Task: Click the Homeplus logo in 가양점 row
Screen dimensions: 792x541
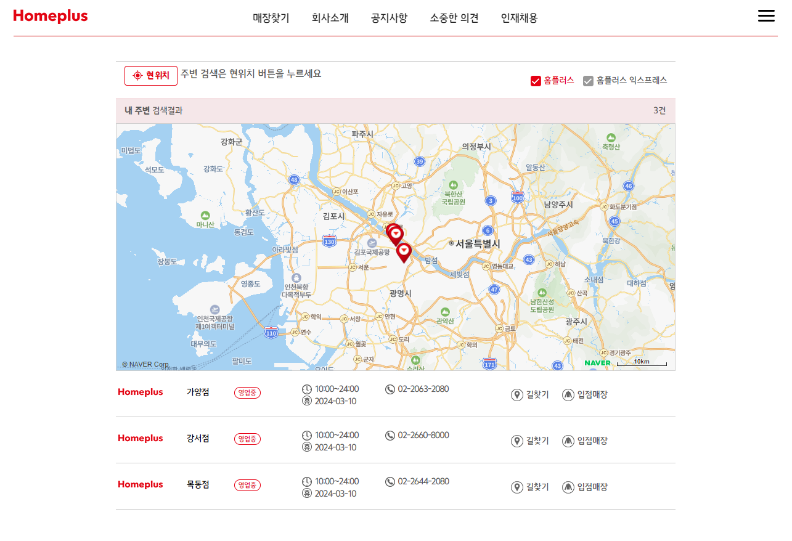Action: click(141, 393)
